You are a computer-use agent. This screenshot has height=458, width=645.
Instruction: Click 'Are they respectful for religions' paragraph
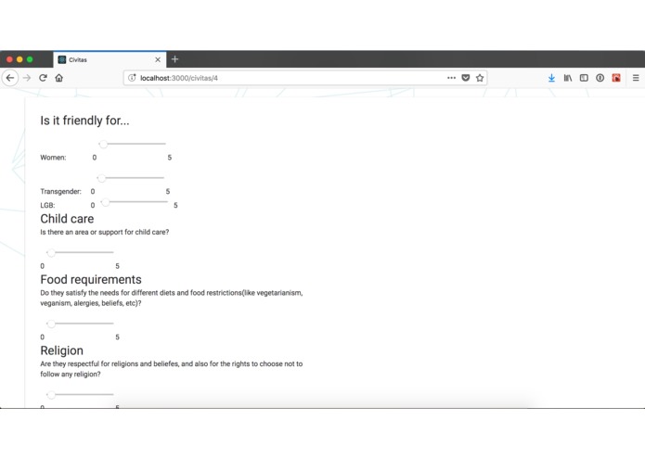point(172,369)
